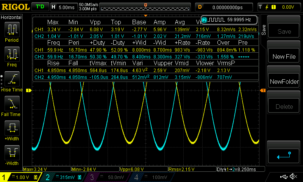Click the CH1 Pre value 1.118 %
This screenshot has width=303, height=182.
(247, 50)
